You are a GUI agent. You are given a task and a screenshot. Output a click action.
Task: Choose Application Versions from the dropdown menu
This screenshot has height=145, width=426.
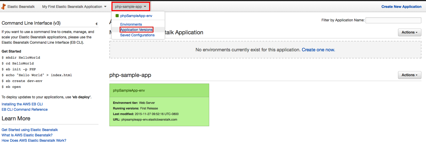click(136, 30)
